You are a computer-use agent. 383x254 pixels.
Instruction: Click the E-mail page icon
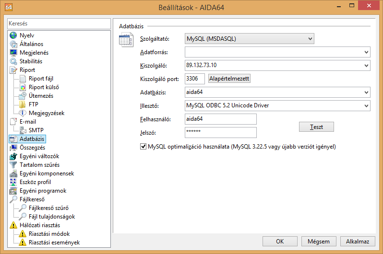click(x=13, y=122)
